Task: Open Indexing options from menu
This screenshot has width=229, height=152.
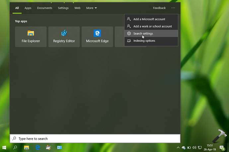Action: coord(151,41)
